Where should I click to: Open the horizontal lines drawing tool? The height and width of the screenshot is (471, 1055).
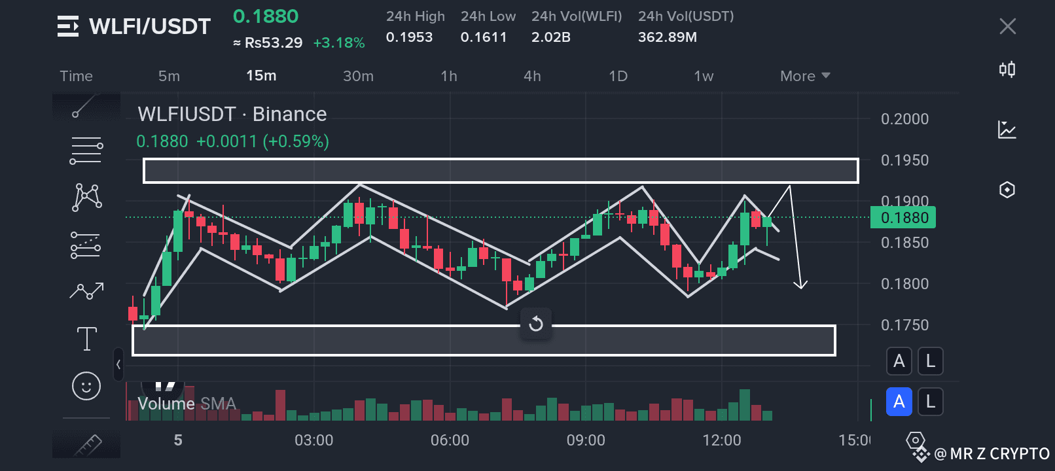[86, 150]
